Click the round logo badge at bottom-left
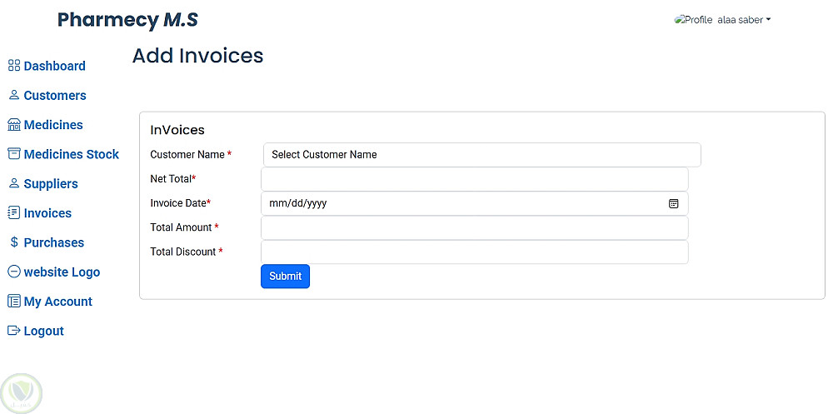Screen dimensions: 833x414 22,393
